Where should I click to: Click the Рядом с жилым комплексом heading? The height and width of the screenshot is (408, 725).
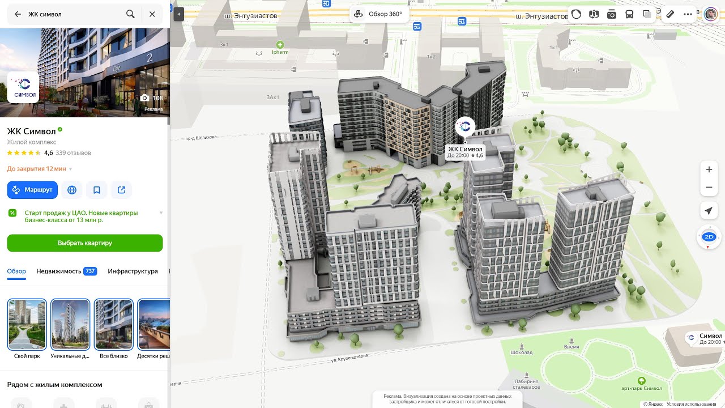pos(54,385)
